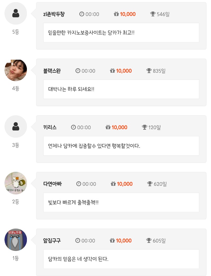Screen dimensions: 211x276
Task: Open 다연아빠's hamster profile picture
Action: (16, 183)
